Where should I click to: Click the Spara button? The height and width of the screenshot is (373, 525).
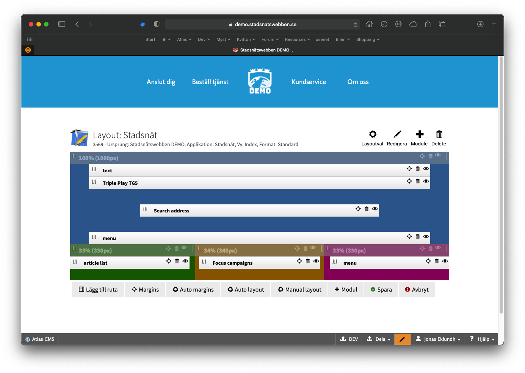click(381, 290)
